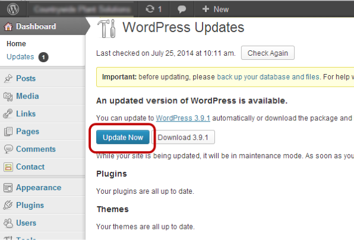
Task: Follow the WordPress 3.9.1 link
Action: click(x=183, y=118)
